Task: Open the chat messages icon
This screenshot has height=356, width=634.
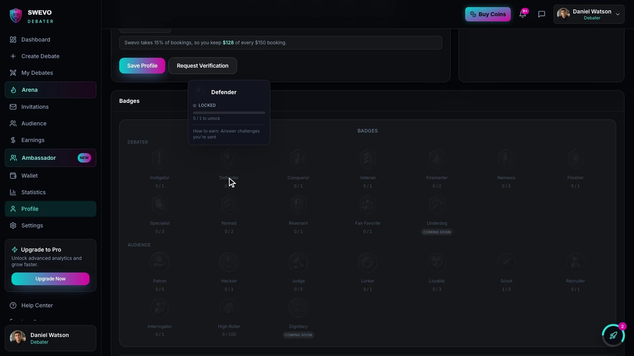Action: [x=542, y=14]
